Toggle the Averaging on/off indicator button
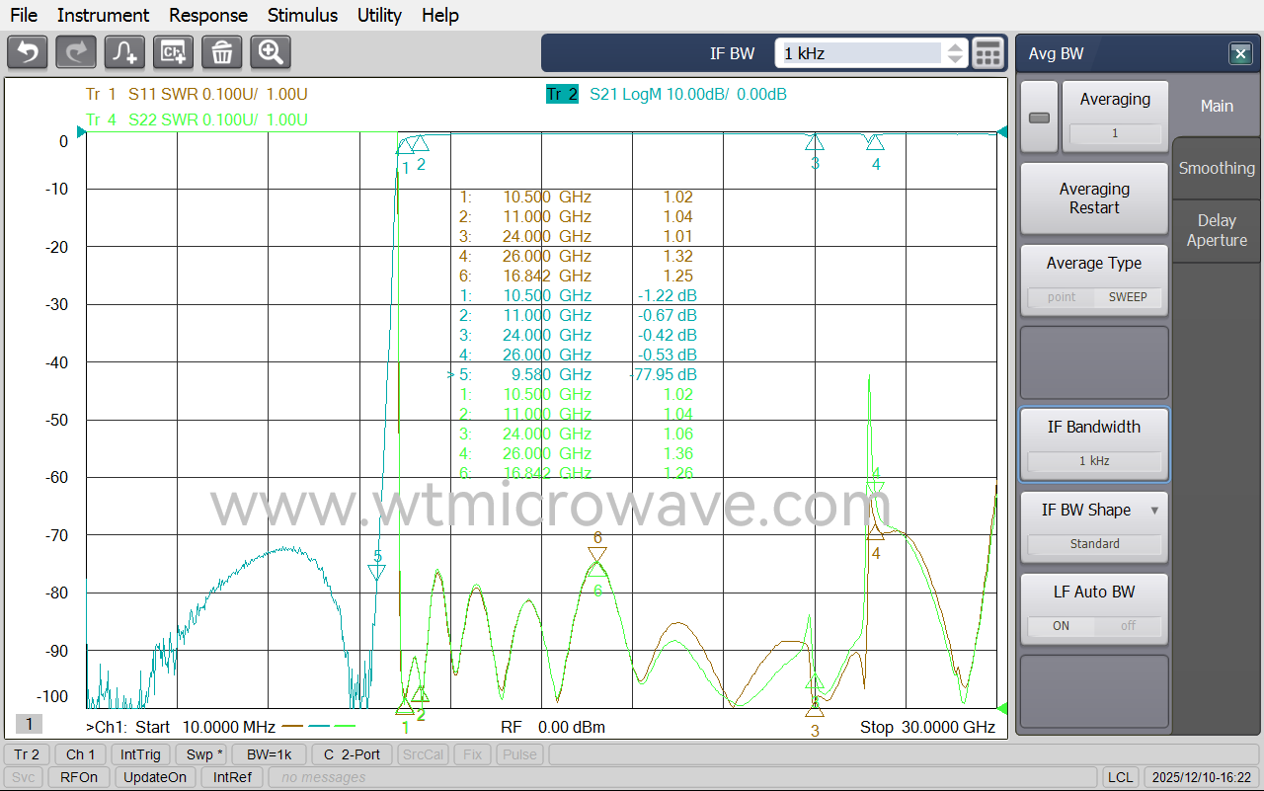Screen dimensions: 1264x791 click(1039, 118)
